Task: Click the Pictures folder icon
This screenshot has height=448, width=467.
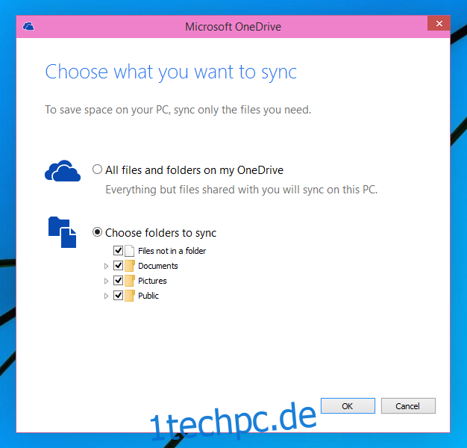Action: coord(130,281)
